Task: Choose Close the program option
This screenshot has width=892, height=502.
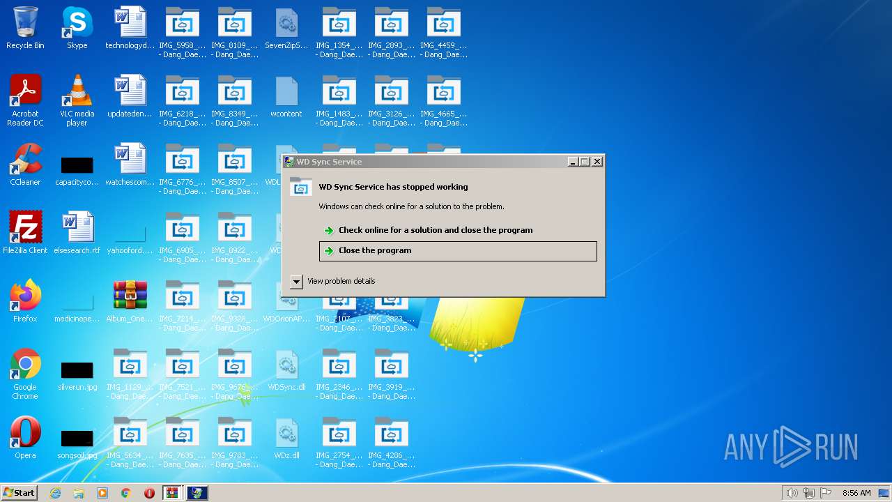Action: (458, 251)
